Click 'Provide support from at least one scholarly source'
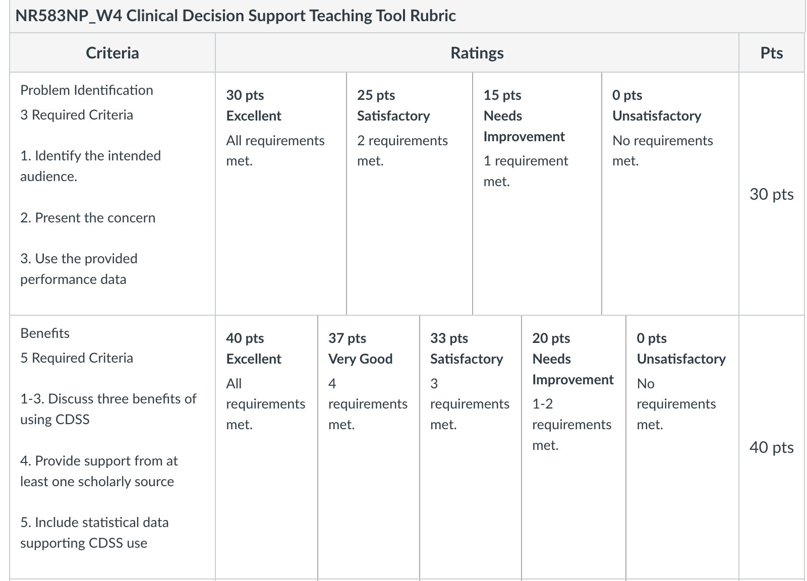 (x=99, y=471)
